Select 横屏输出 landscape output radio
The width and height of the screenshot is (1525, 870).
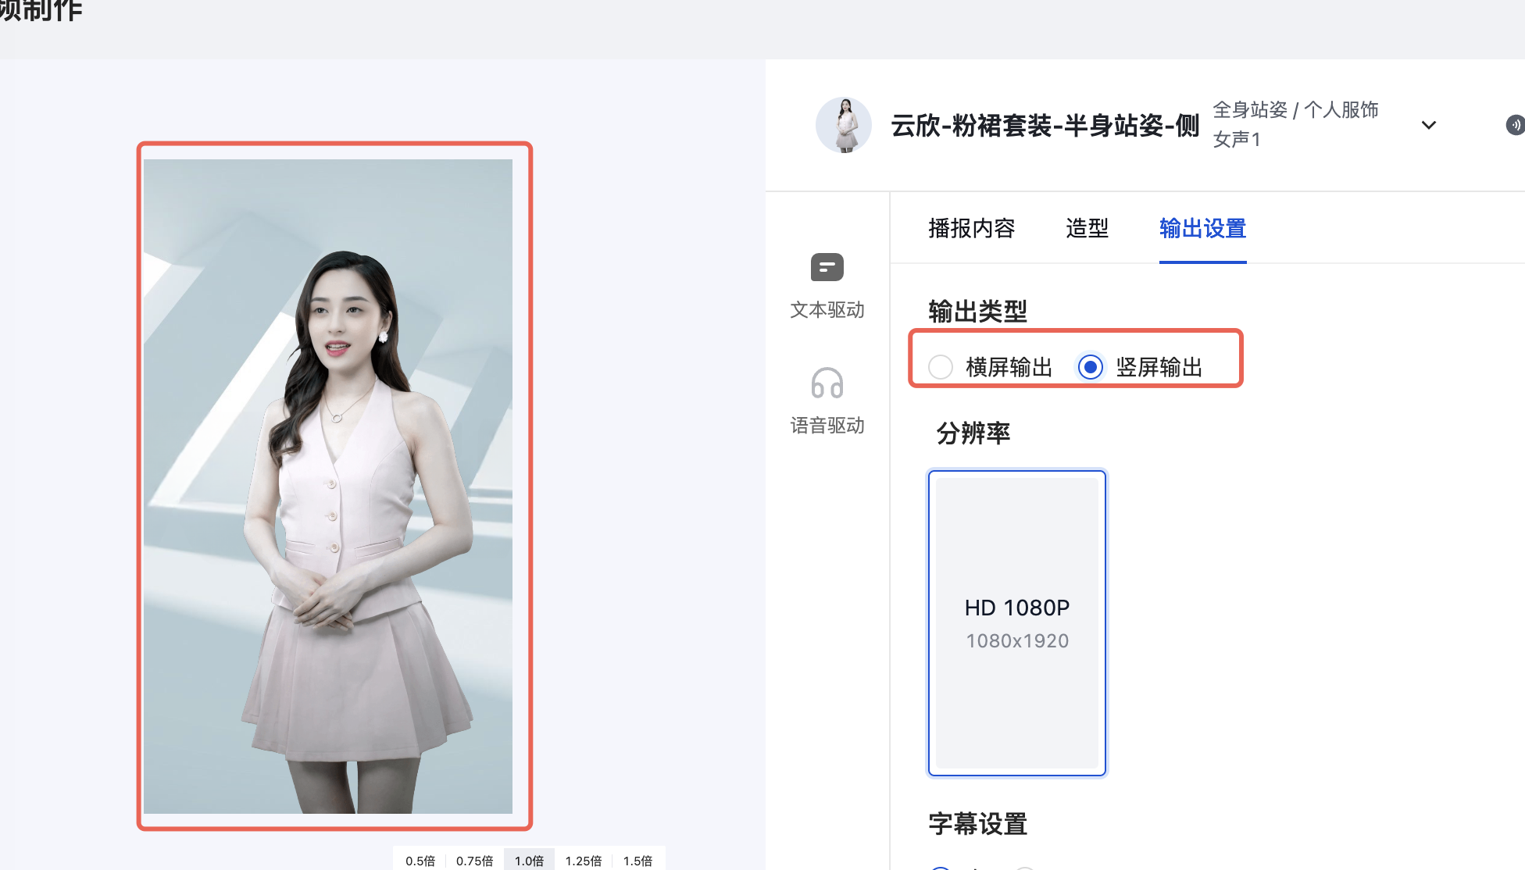point(941,367)
